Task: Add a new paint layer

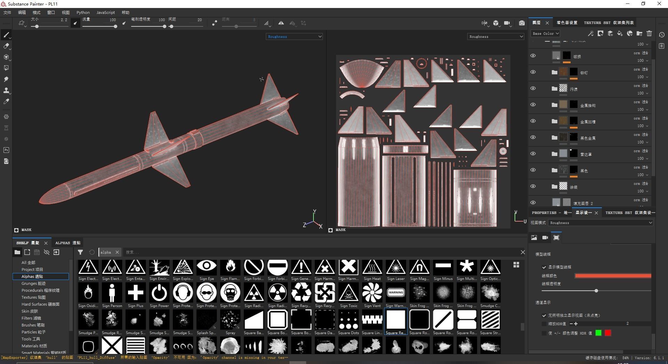Action: 610,34
